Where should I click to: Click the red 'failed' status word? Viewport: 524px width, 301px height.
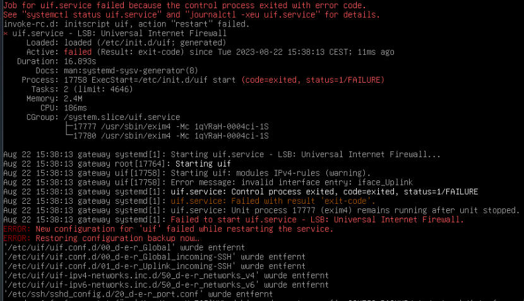[x=78, y=52]
